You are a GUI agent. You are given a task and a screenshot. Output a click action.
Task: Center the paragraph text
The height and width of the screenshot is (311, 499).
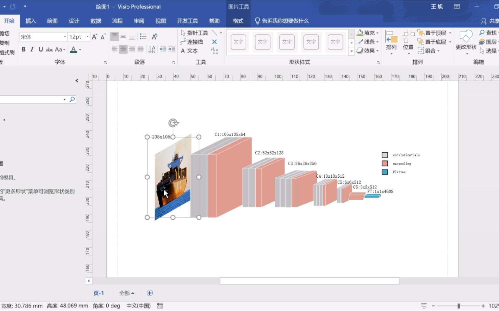point(123,49)
